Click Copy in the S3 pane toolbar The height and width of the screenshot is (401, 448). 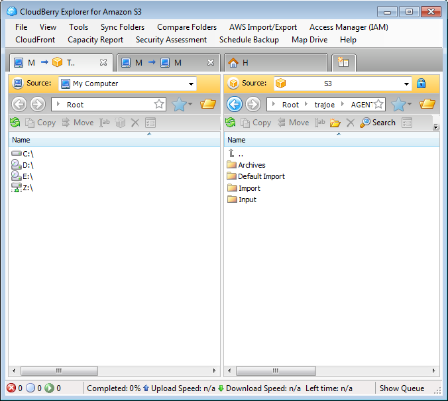256,123
